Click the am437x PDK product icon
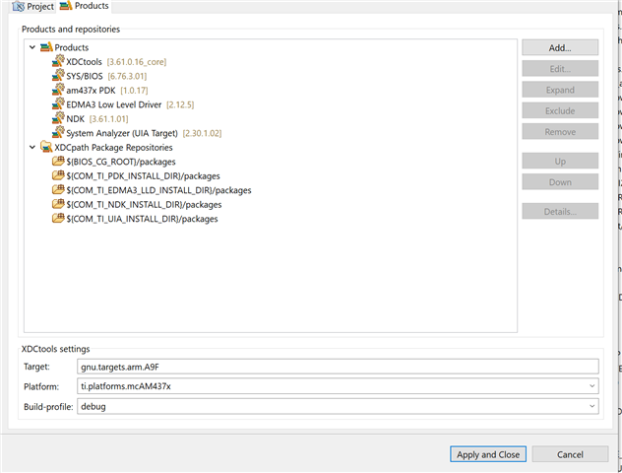 tap(58, 90)
